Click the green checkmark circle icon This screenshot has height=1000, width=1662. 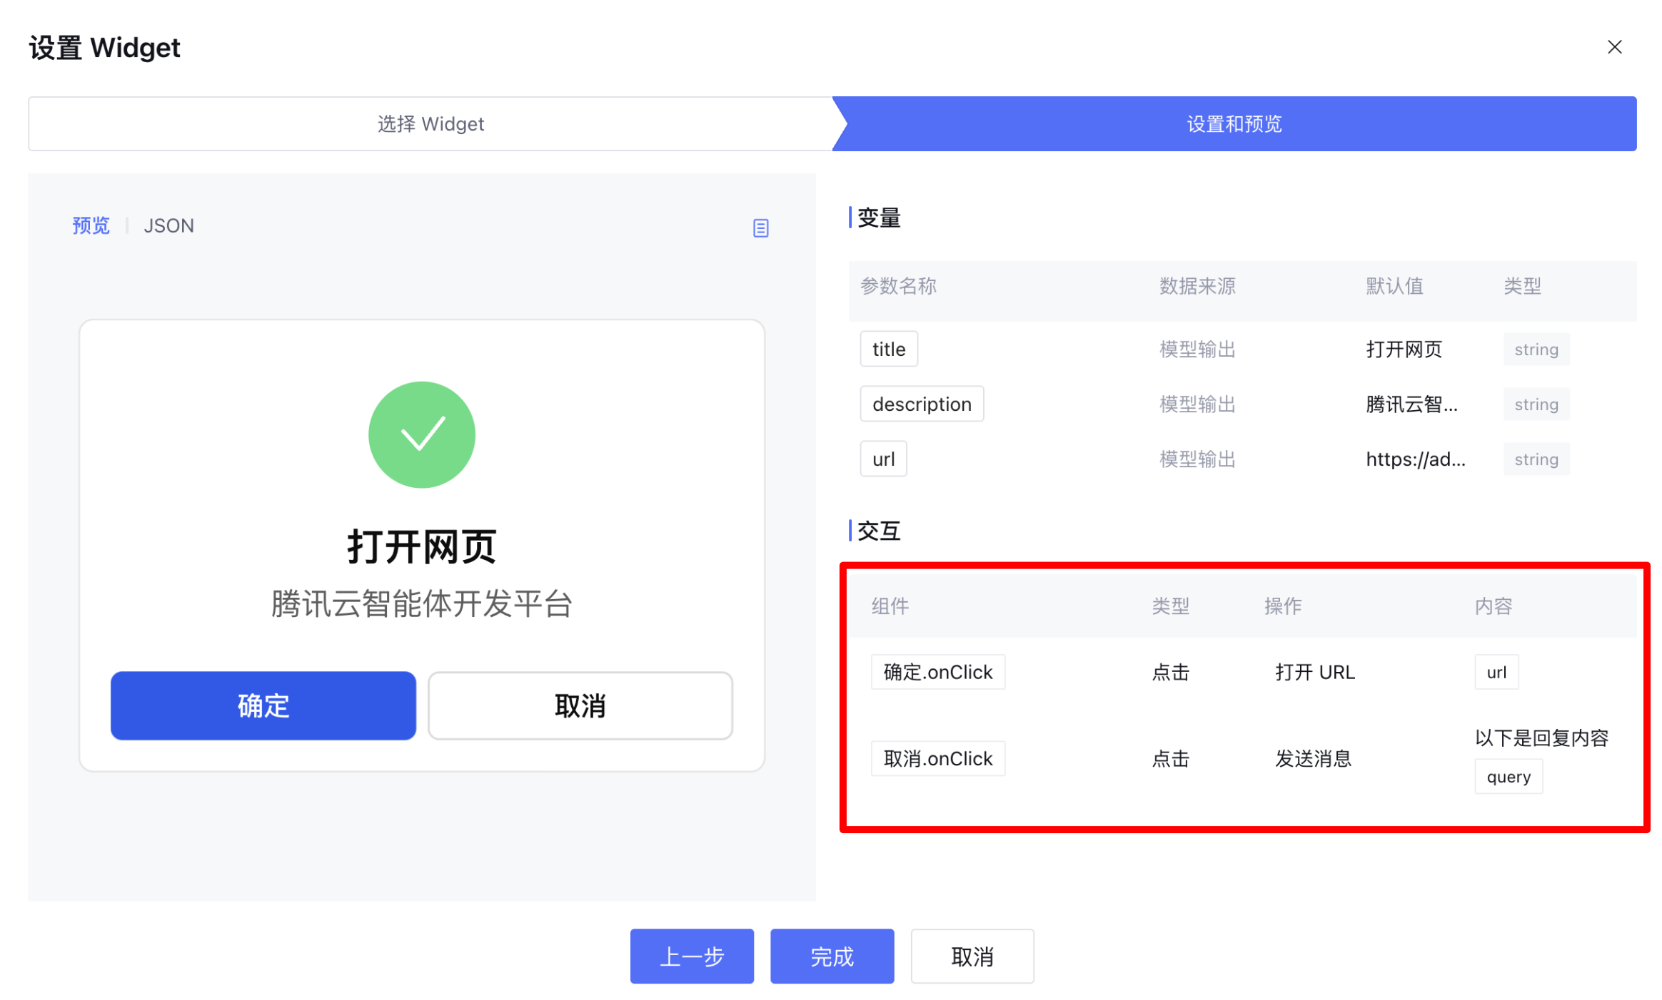pyautogui.click(x=421, y=434)
